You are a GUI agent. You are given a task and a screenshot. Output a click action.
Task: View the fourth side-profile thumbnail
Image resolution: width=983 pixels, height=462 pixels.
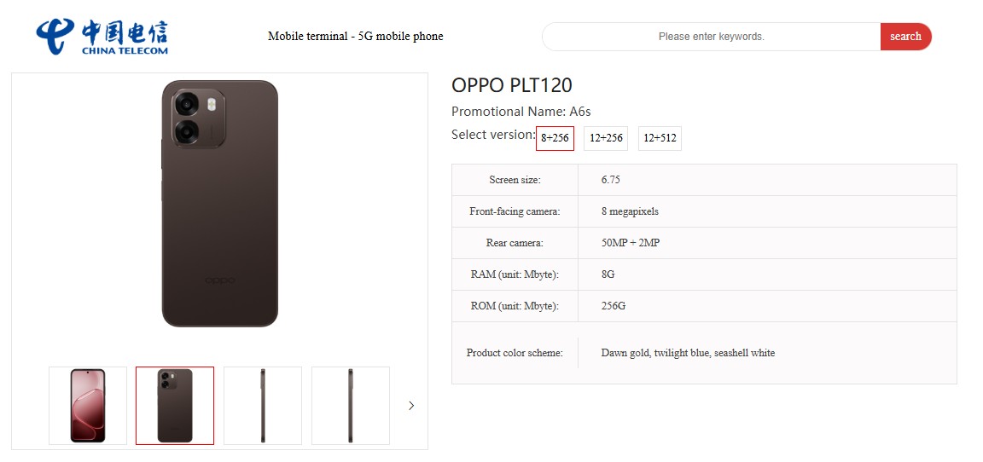[x=351, y=406]
